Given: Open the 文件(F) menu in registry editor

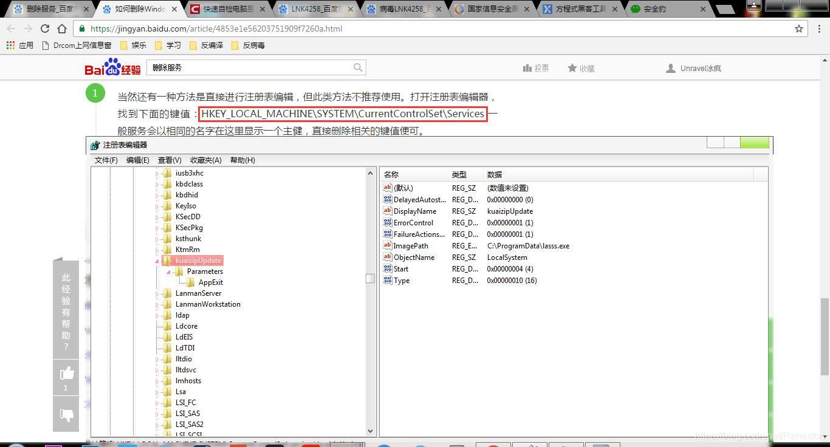Looking at the screenshot, I should [106, 160].
